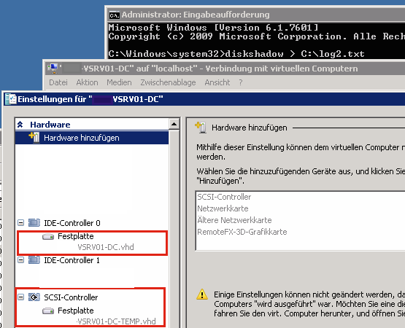Click the hard disk icon under SCSI-Controller
Screen dimensions: 405x328
tap(48, 311)
